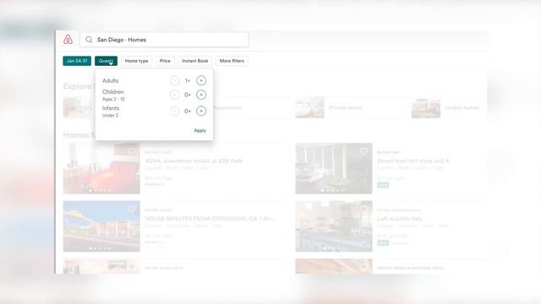Click the search magnifier icon
The height and width of the screenshot is (304, 541).
coord(89,40)
